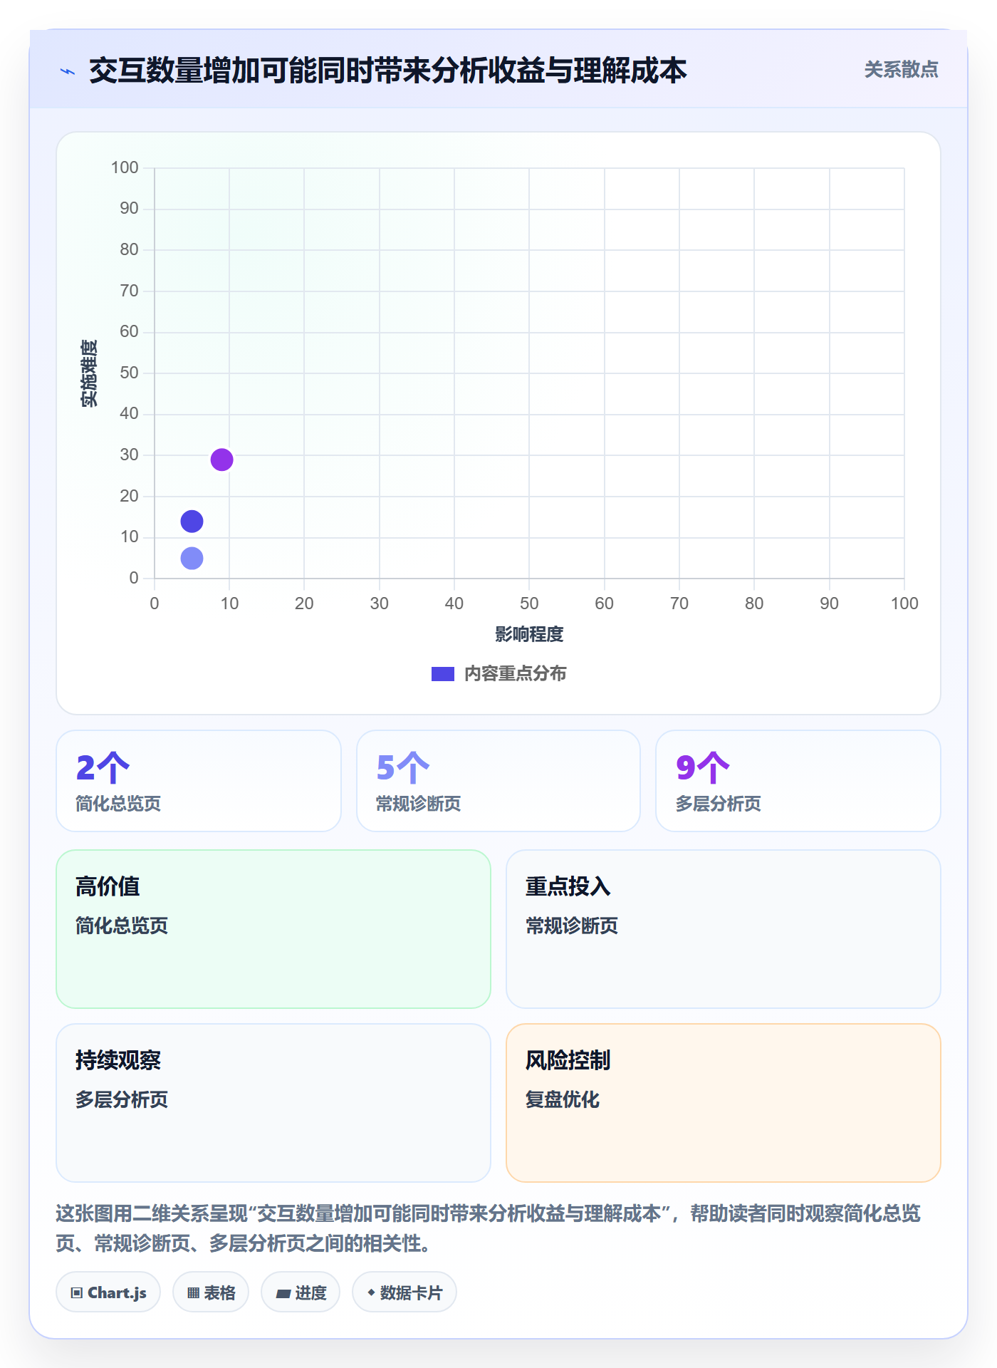Click the y-axis tick label 100
Viewport: 997px width, 1368px height.
click(125, 167)
